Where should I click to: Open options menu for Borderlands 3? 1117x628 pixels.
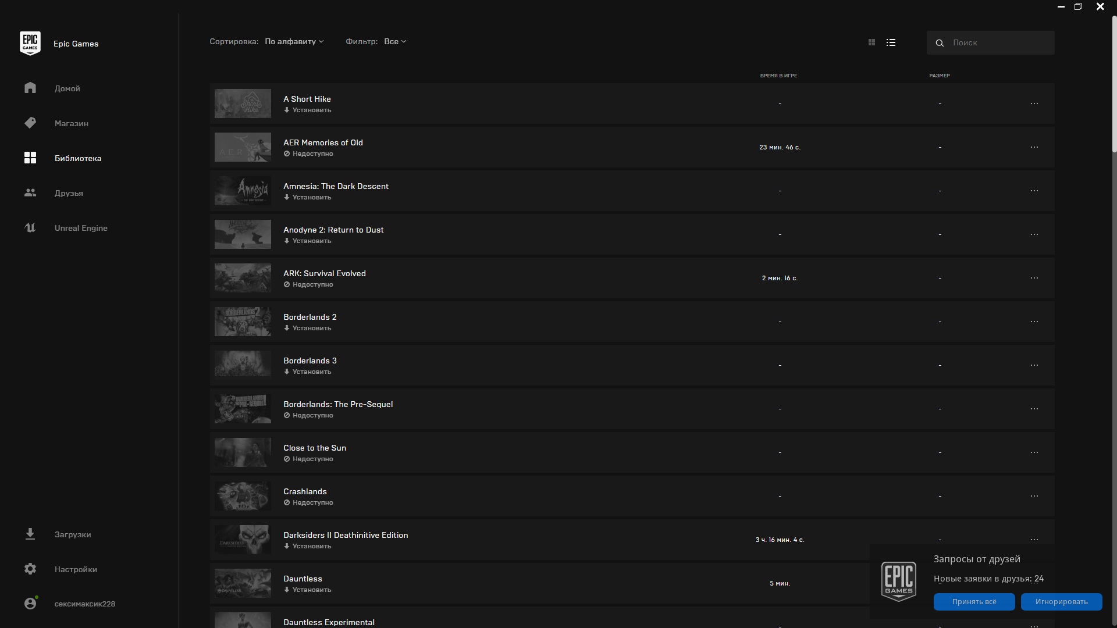[1034, 365]
